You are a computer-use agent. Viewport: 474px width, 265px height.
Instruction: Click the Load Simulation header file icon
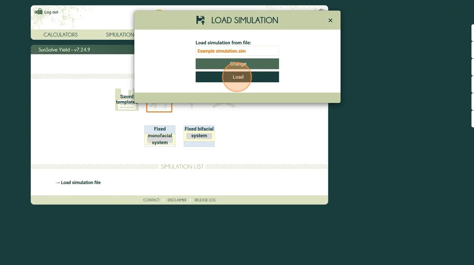(x=201, y=20)
